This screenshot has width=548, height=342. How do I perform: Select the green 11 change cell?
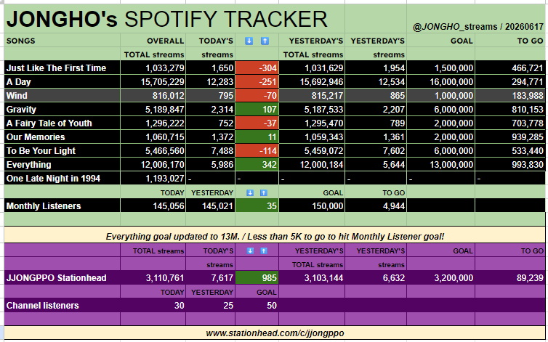257,137
